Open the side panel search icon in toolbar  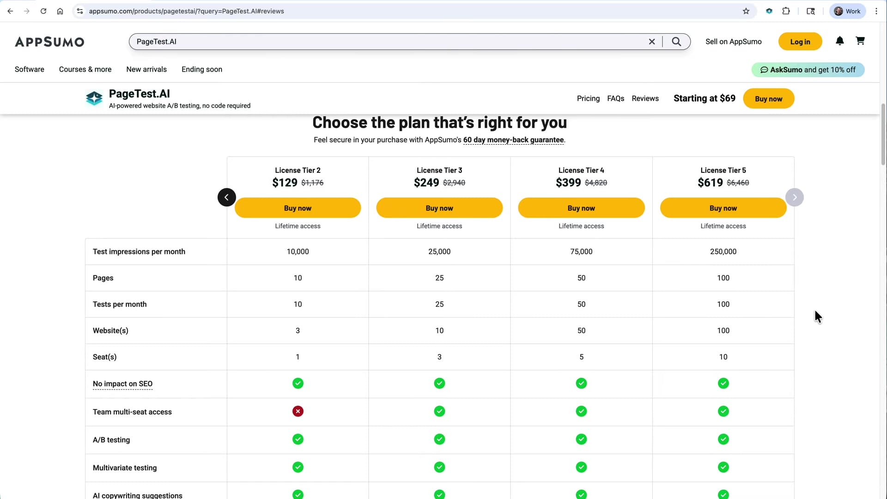pos(811,11)
